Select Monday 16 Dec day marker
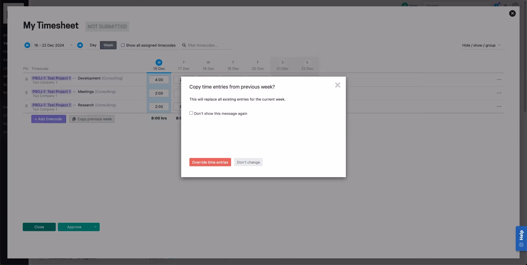Viewport: 527px width, 265px height. click(159, 62)
